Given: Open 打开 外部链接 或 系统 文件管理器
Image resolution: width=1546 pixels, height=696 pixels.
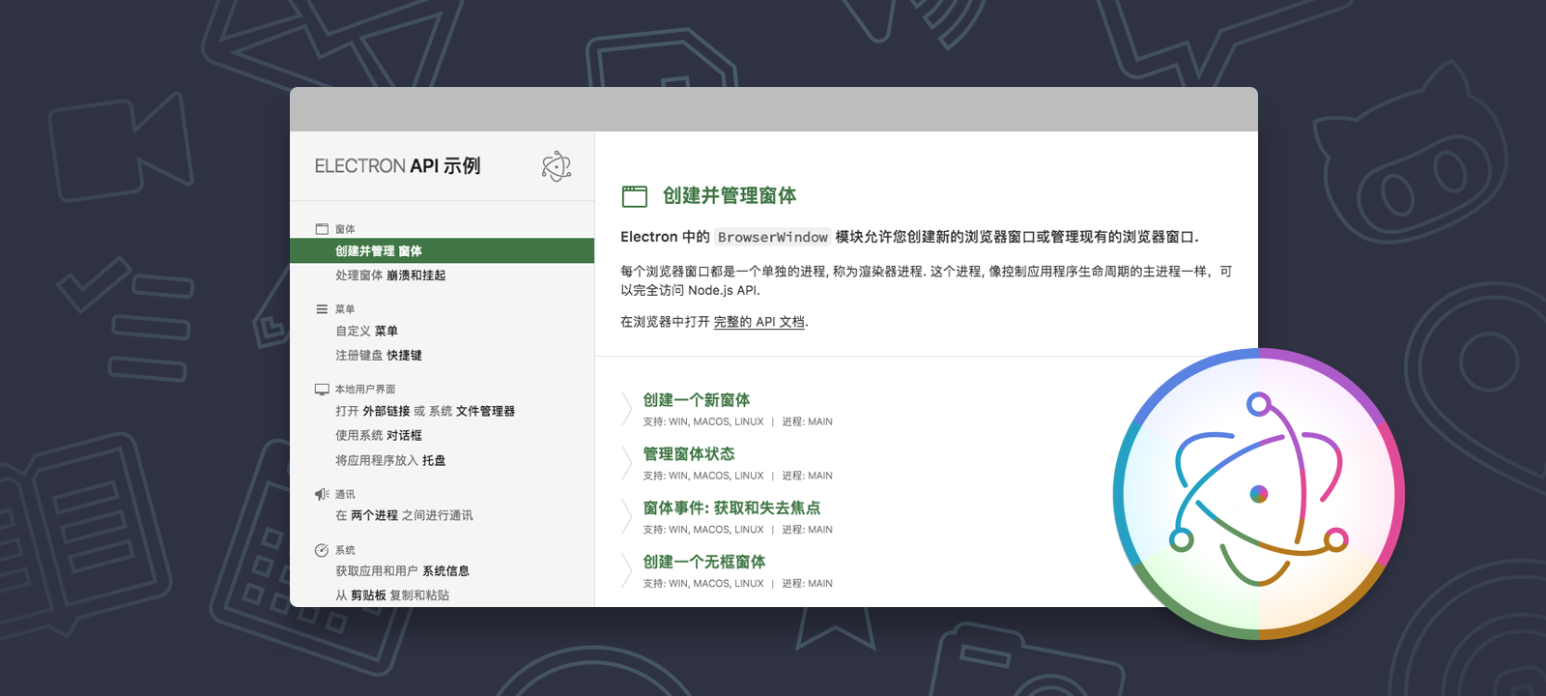Looking at the screenshot, I should (425, 411).
